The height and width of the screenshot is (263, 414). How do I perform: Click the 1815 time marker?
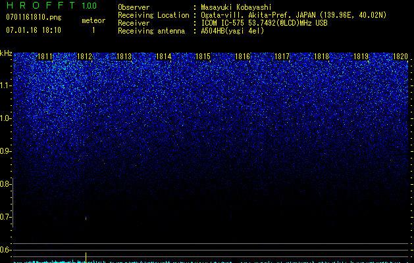[x=203, y=57]
